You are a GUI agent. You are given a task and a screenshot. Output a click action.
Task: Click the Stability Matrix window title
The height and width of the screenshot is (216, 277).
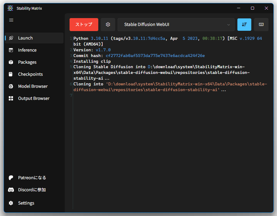coord(29,8)
